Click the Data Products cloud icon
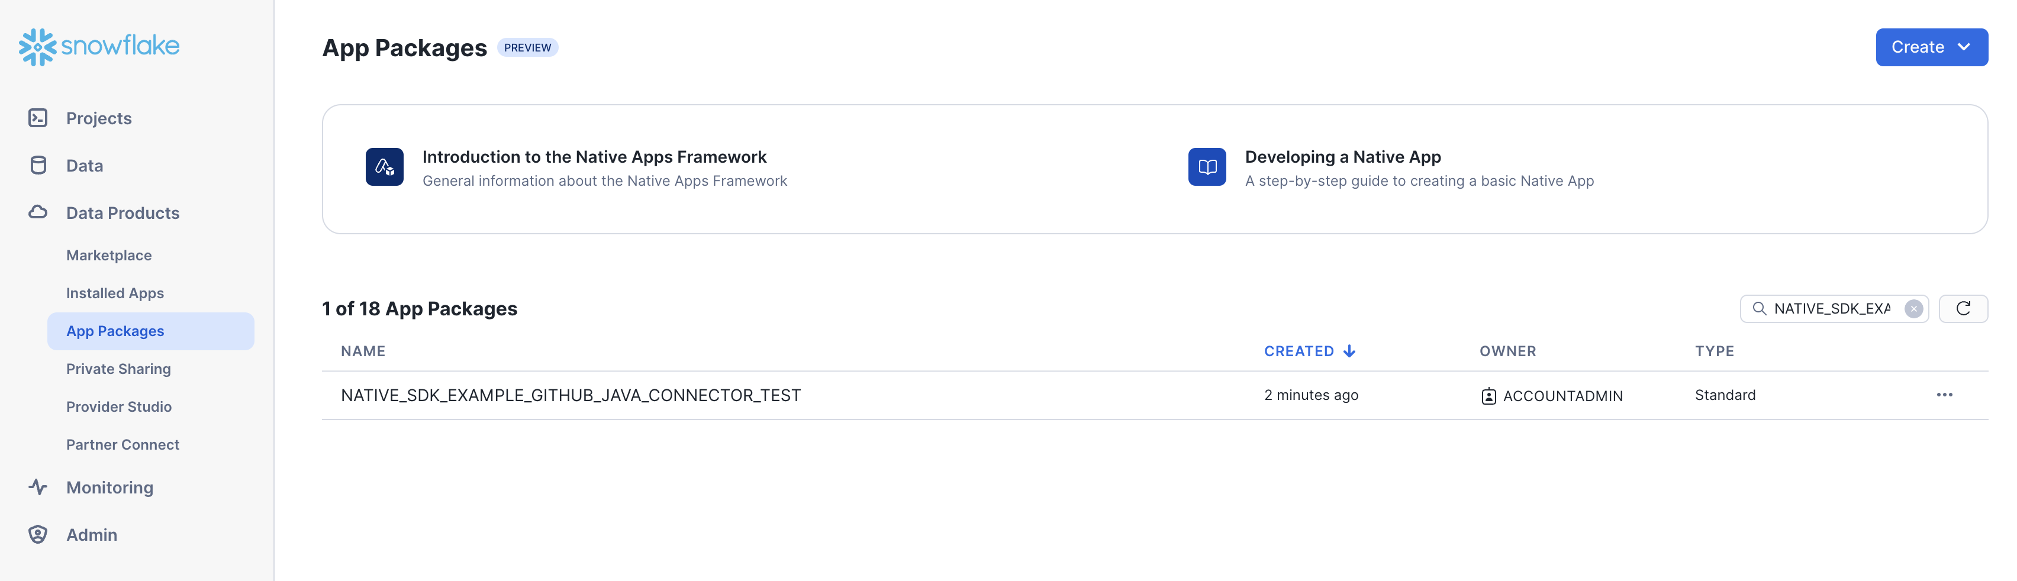The image size is (2017, 581). [38, 212]
